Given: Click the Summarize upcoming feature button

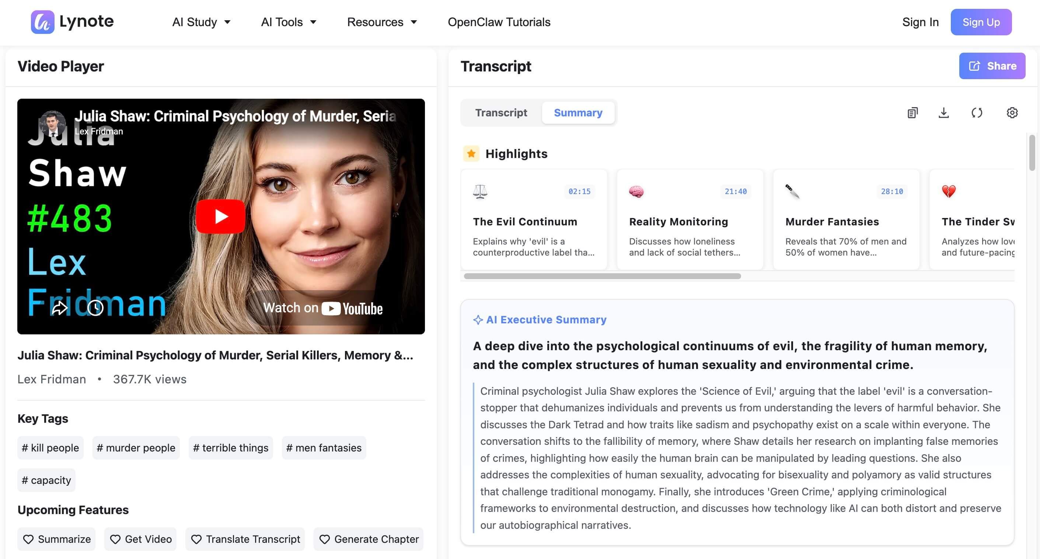Looking at the screenshot, I should [x=56, y=539].
